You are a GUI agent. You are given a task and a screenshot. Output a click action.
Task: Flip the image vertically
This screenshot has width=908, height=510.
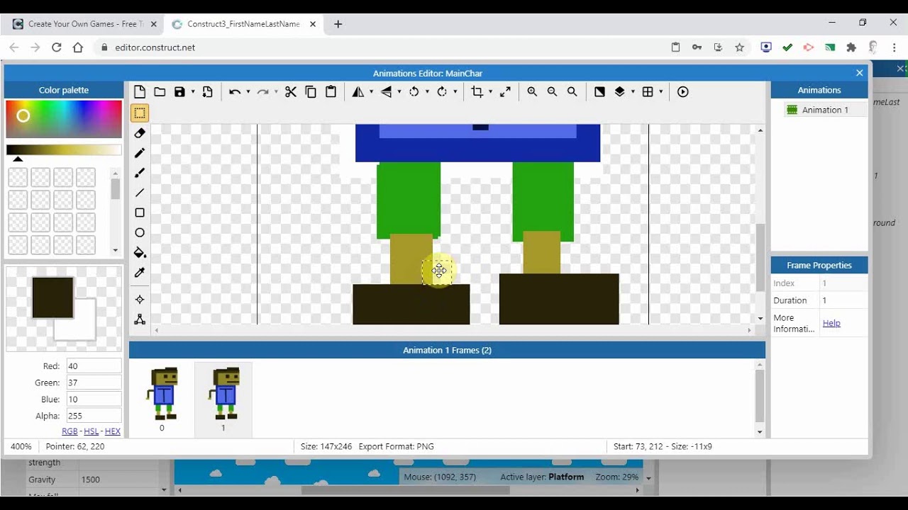[x=387, y=92]
